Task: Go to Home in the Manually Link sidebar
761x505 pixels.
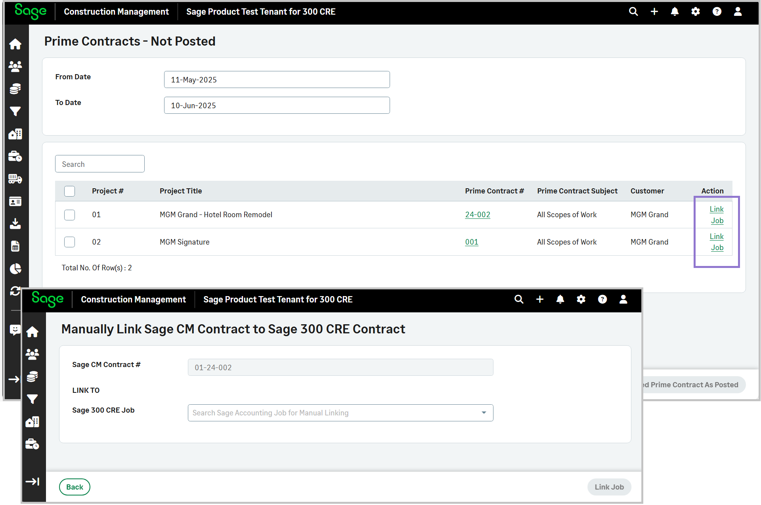Action: [32, 332]
